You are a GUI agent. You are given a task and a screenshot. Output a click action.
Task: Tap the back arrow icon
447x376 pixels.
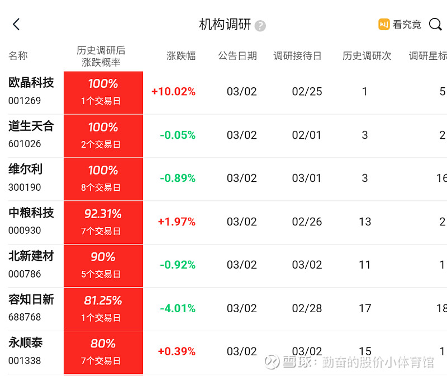tap(16, 24)
